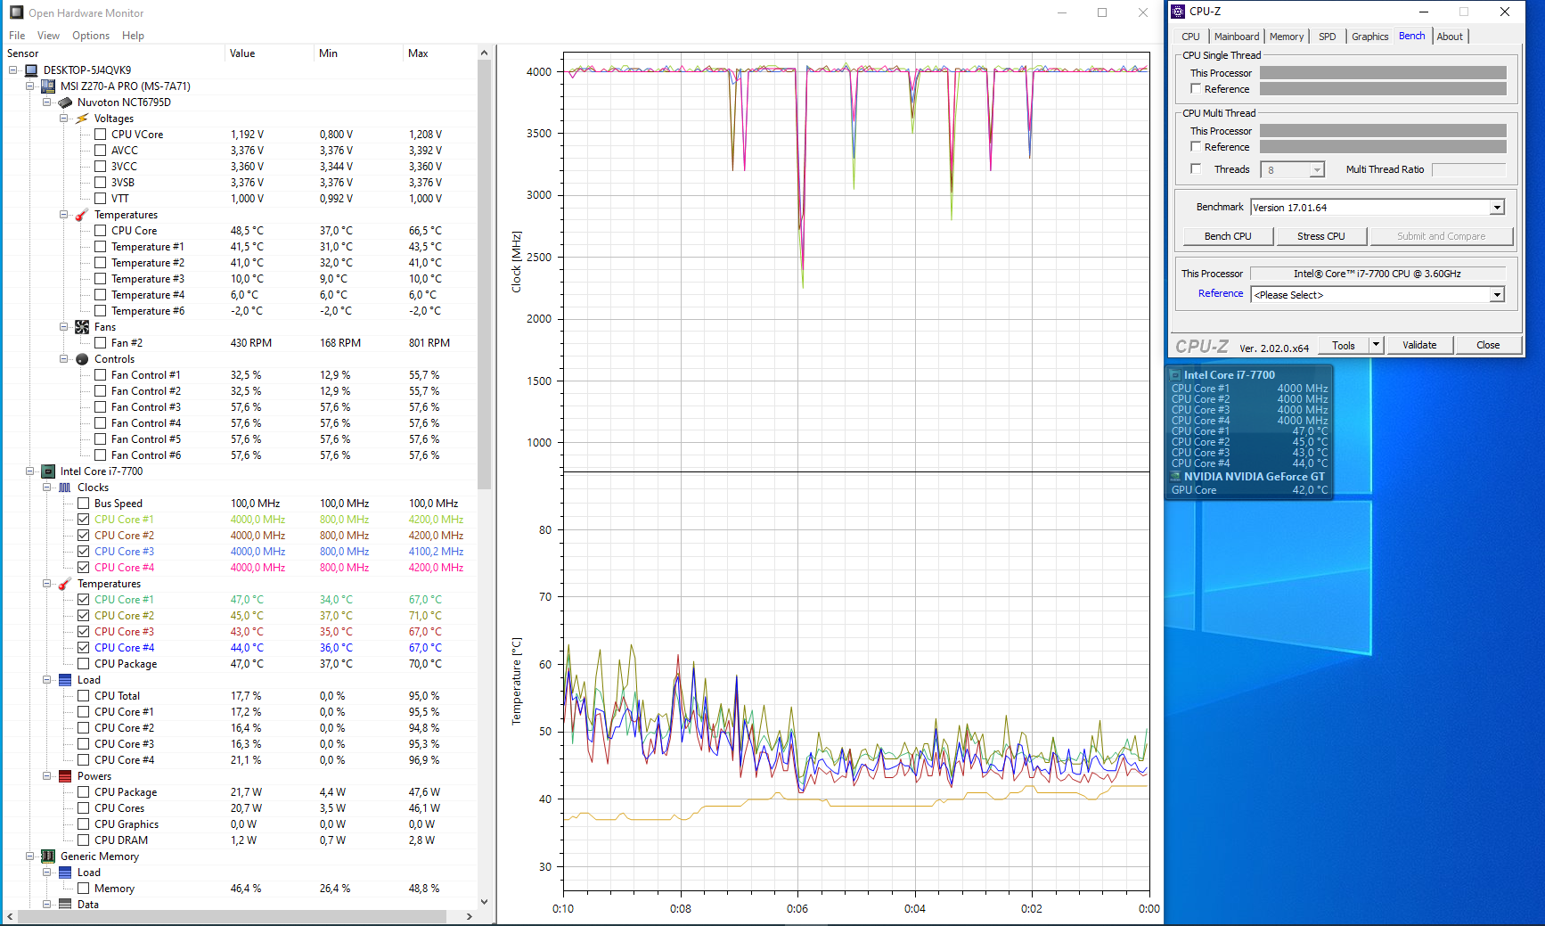Click the Temperatures thermometer icon under Nuvoton
This screenshot has height=926, width=1545.
tap(82, 215)
